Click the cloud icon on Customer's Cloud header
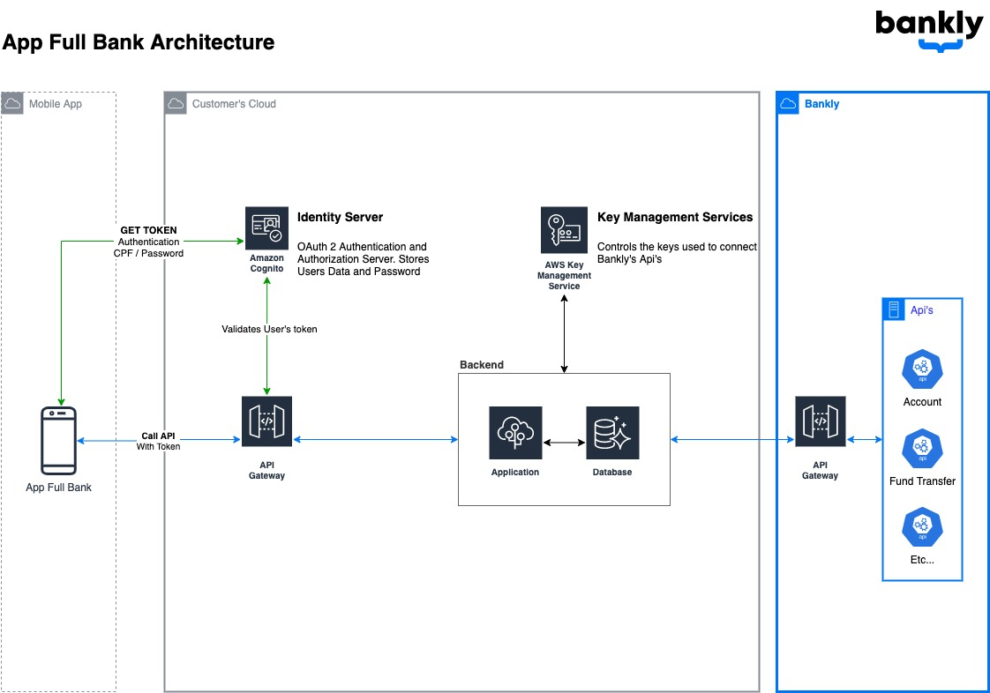The image size is (990, 693). pyautogui.click(x=175, y=103)
